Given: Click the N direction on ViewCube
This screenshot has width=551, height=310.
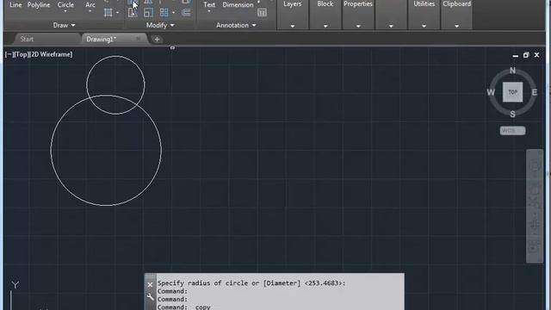Looking at the screenshot, I should [x=512, y=71].
